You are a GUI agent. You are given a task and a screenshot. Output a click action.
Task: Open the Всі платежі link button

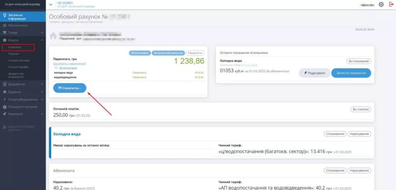pyautogui.click(x=361, y=109)
